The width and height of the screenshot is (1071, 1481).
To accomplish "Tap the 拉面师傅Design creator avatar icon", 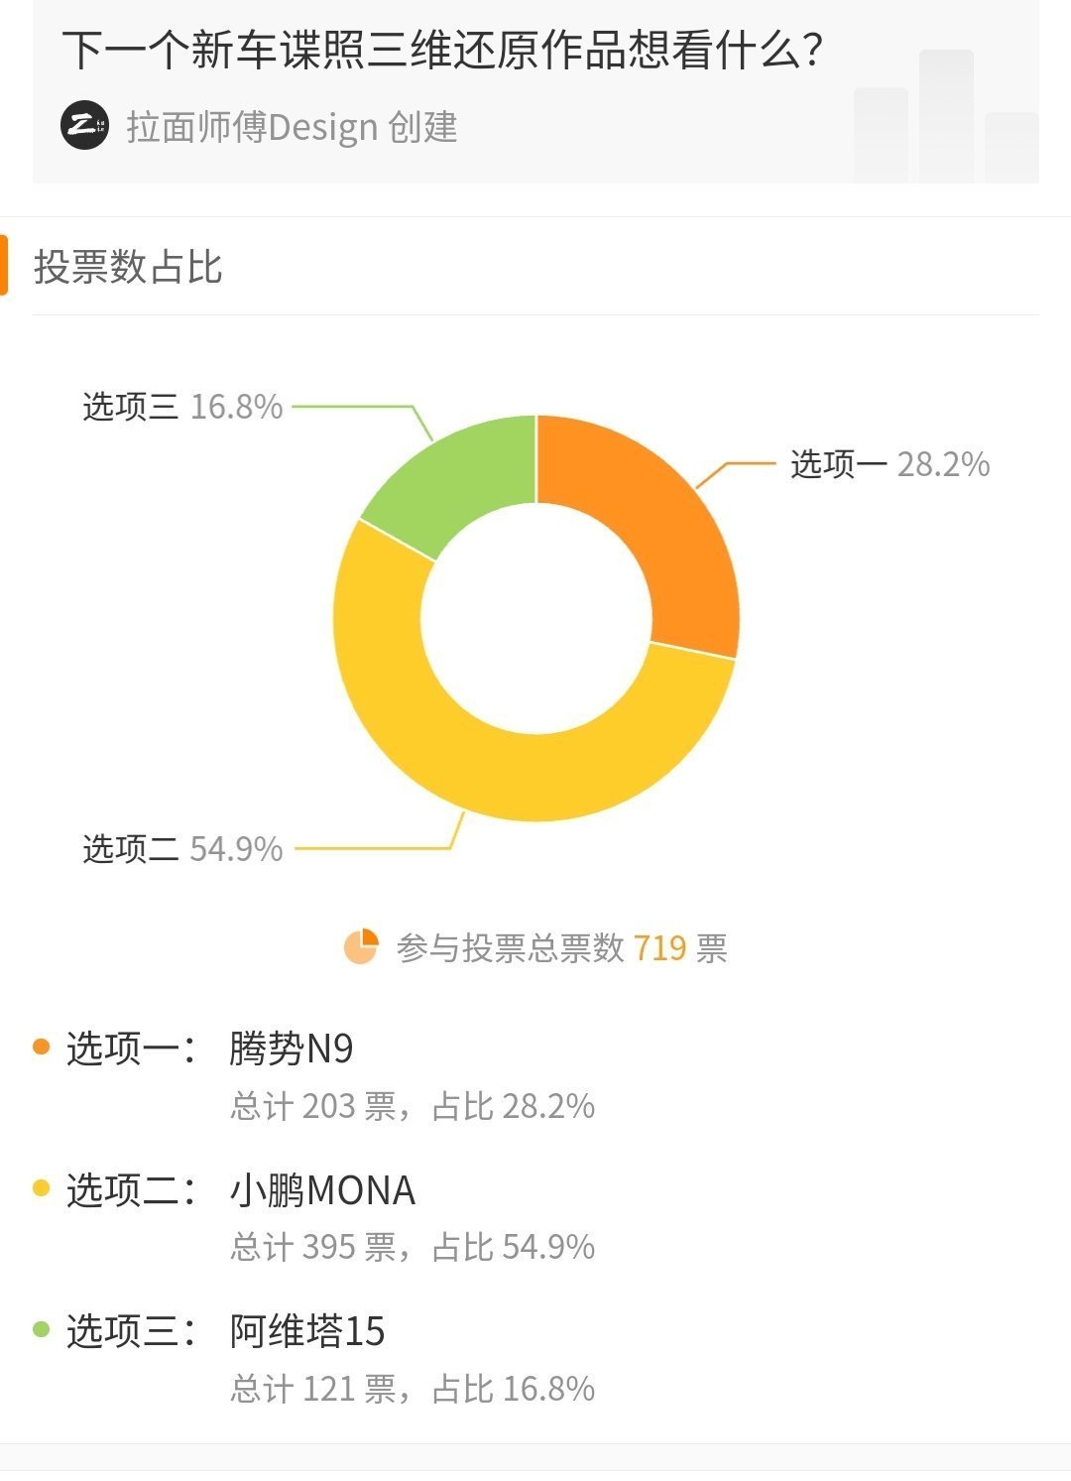I will click(84, 126).
